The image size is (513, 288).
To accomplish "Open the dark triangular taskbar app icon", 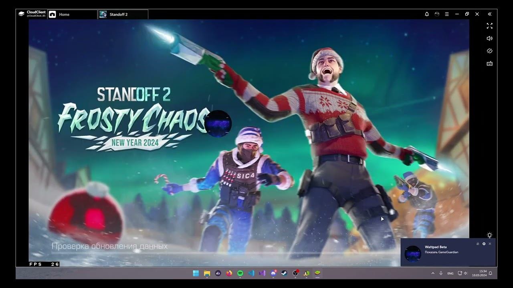I will click(218, 273).
